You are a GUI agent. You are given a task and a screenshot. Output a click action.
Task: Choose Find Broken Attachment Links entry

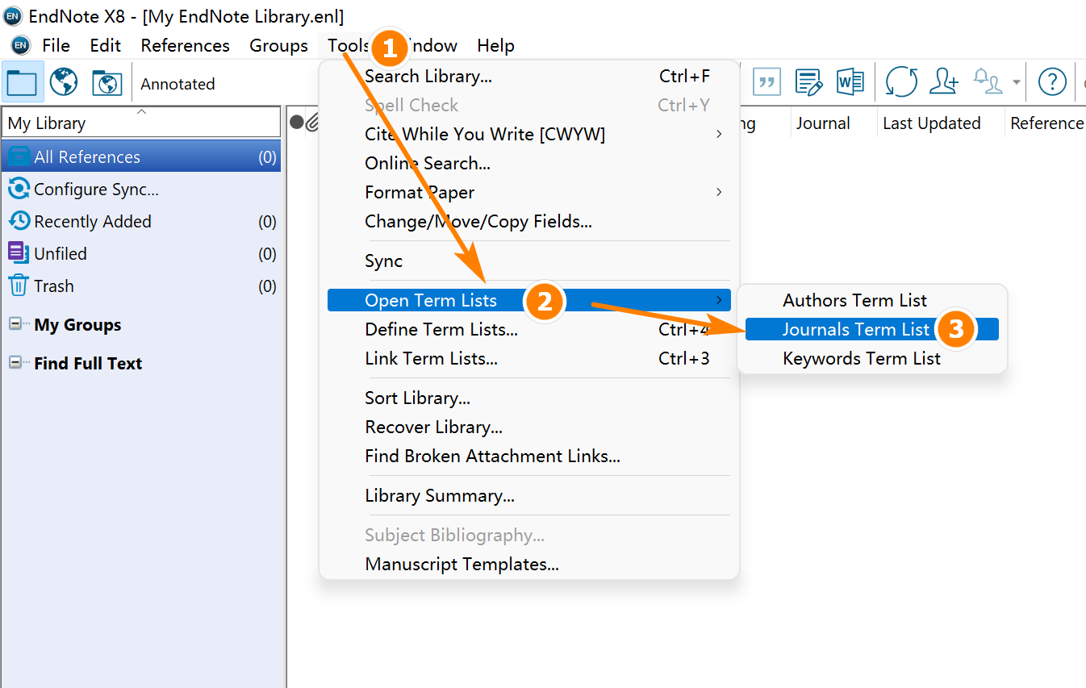click(529, 457)
